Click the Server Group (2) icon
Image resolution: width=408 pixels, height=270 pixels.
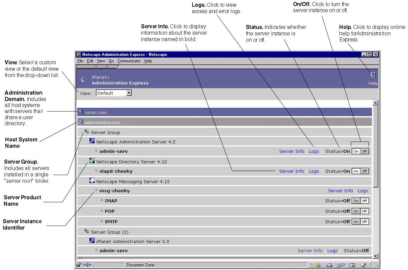coord(87,231)
